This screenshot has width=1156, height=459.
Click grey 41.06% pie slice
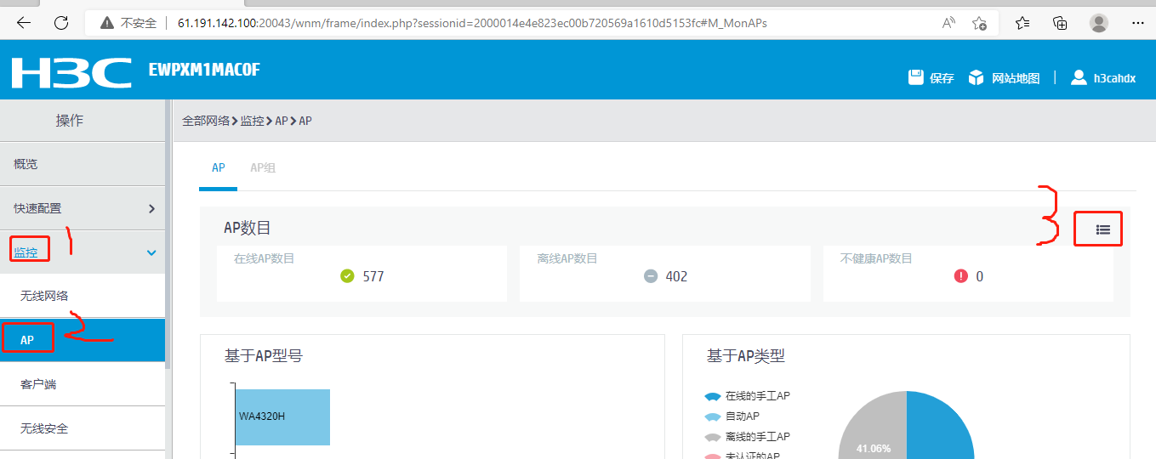872,425
